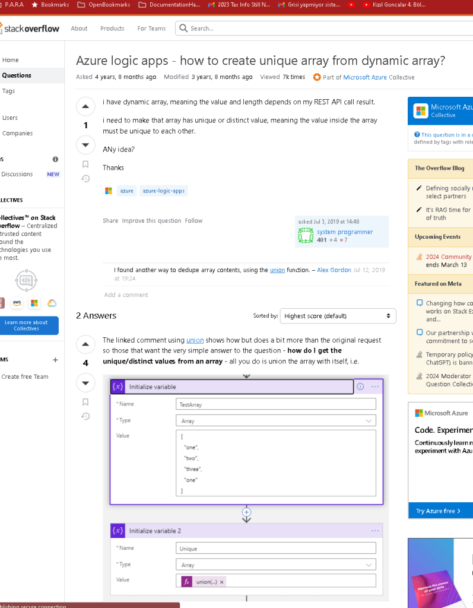The width and height of the screenshot is (473, 608).
Task: Click the system programmer avatar
Action: point(306,235)
